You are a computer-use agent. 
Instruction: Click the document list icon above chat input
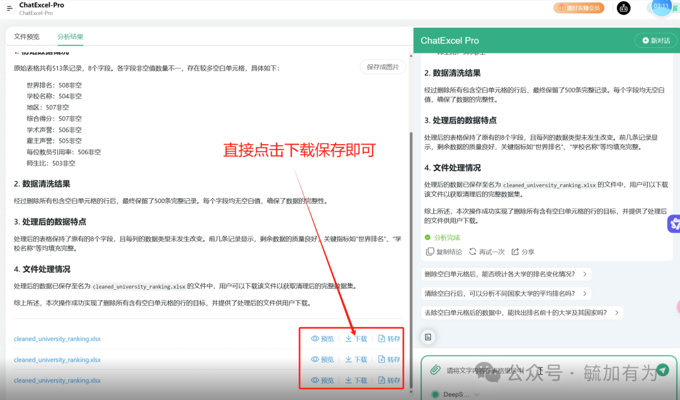coord(428,336)
